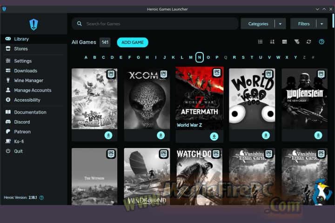
Task: Expand the Filters dropdown arrow
Action: pos(322,24)
